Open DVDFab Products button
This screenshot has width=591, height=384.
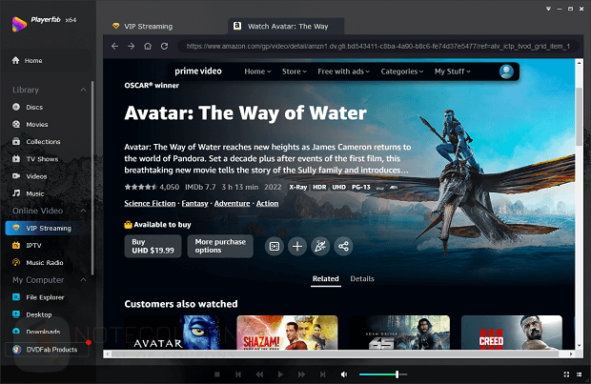[47, 350]
